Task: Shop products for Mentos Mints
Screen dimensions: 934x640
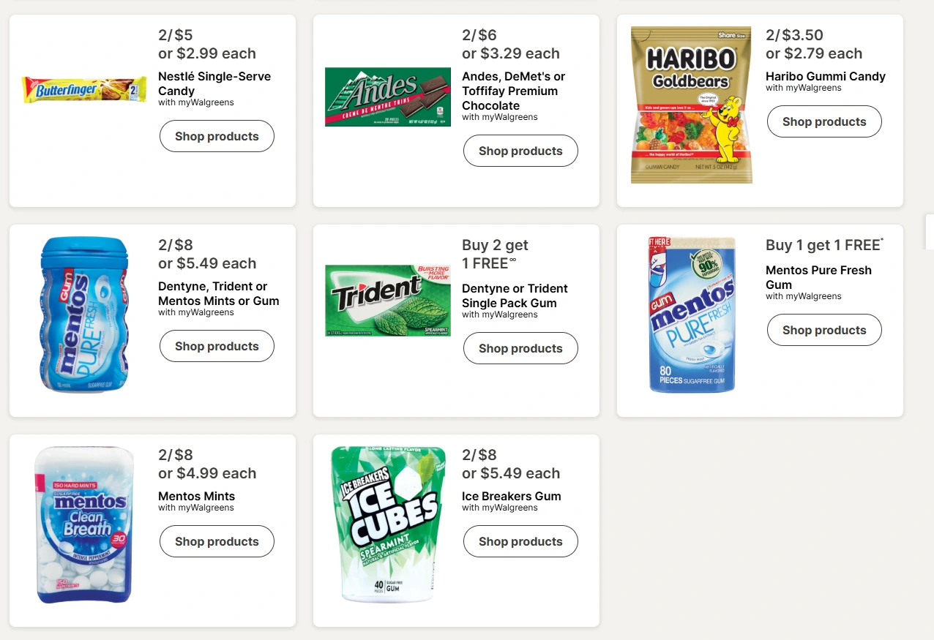Action: [217, 542]
